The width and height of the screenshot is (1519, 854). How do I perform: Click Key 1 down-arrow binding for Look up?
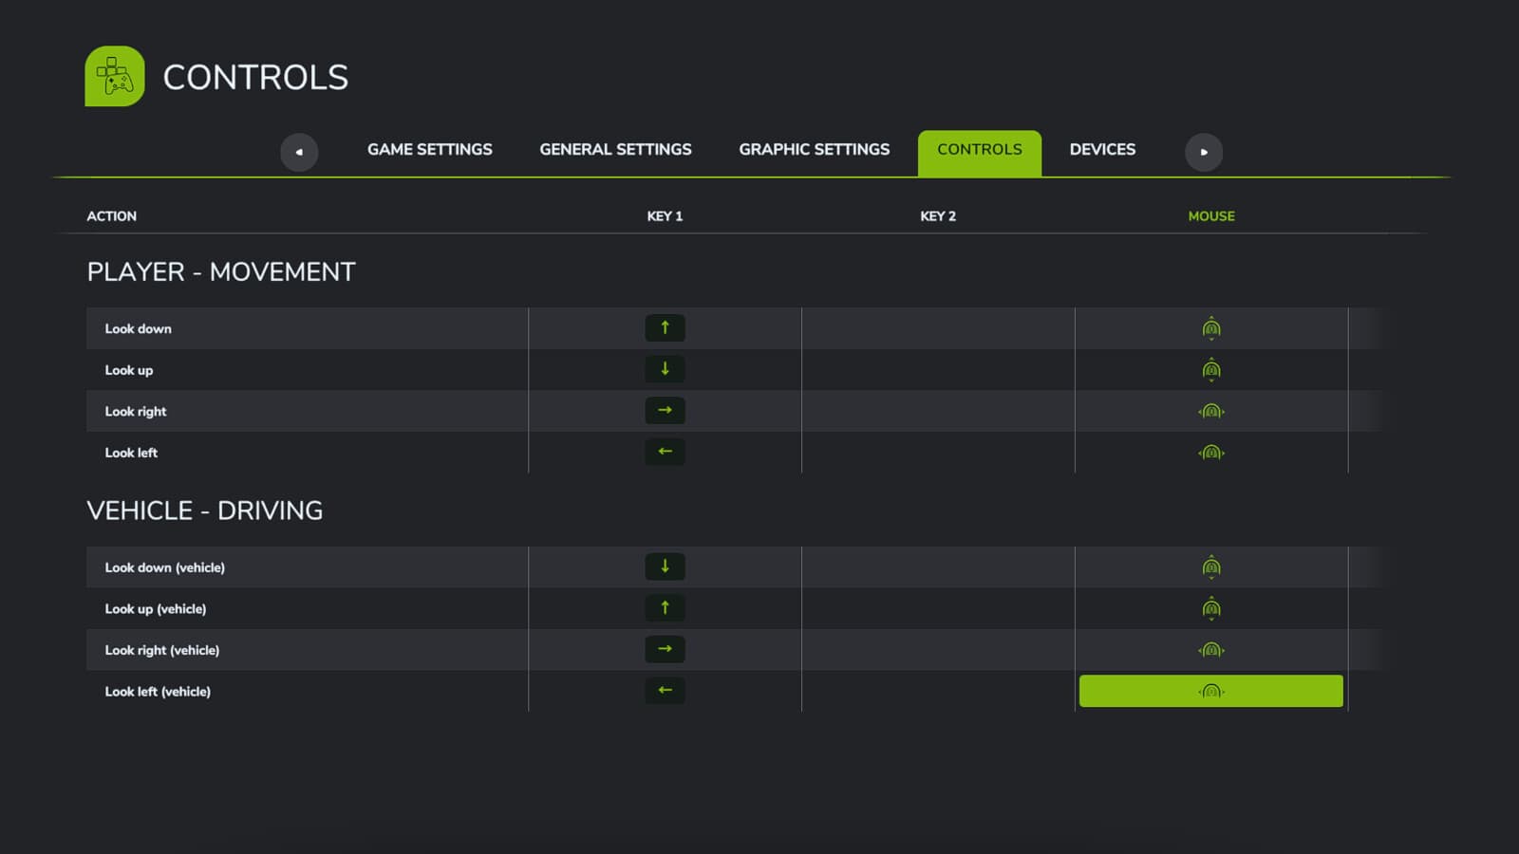click(665, 369)
